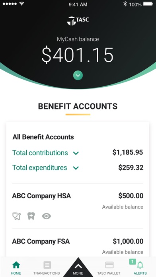Tap the TASC logo at the top
Image resolution: width=156 pixels, height=277 pixels.
(78, 21)
